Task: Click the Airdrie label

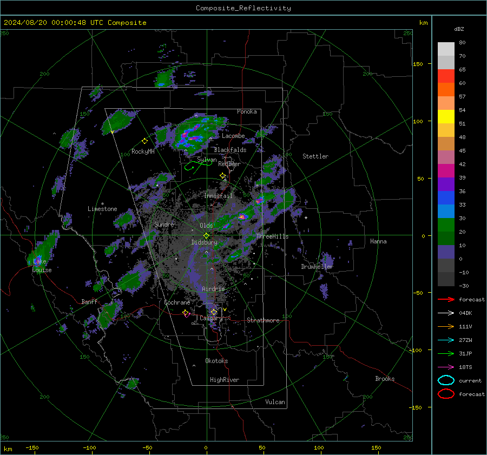Action: 213,289
